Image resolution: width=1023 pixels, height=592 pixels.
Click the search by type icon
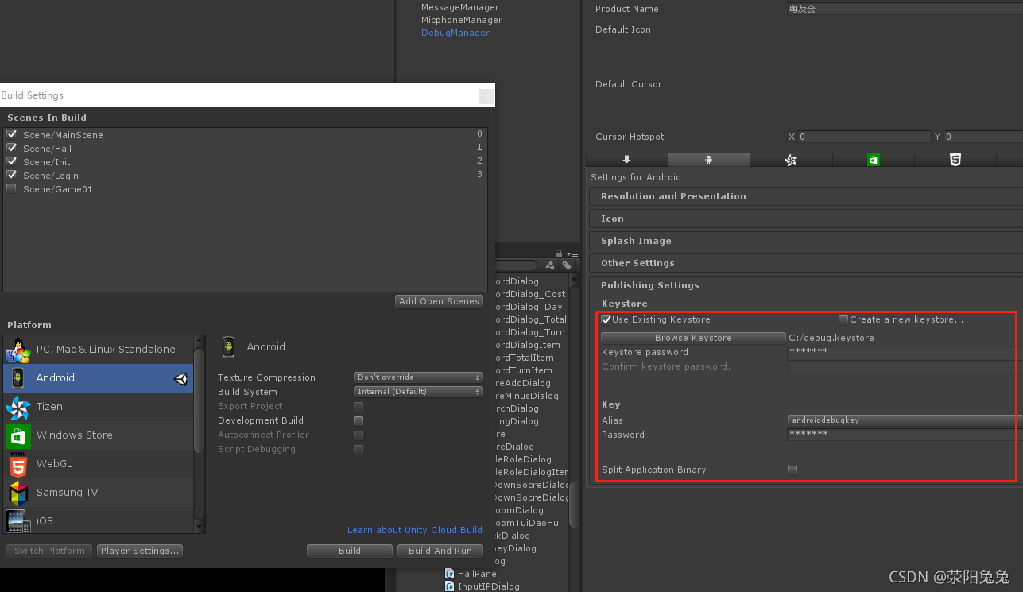[550, 265]
